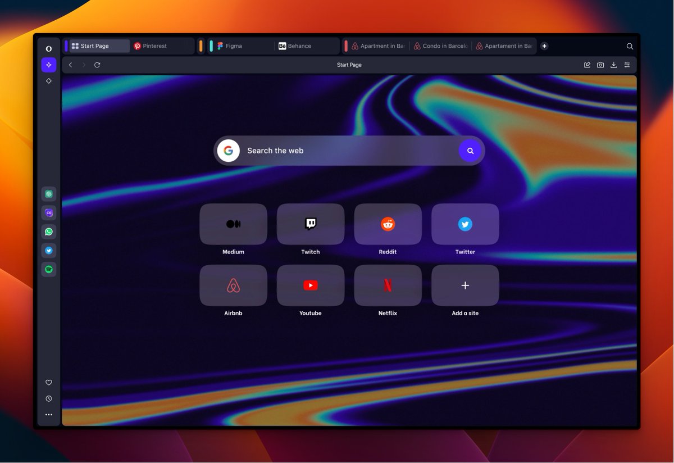This screenshot has width=674, height=463.
Task: Collapse the purple tab island handle
Action: [66, 46]
